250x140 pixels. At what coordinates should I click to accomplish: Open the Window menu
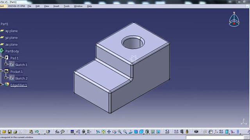pos(78,6)
